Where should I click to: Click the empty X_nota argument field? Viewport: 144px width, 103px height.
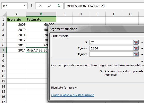(x=111, y=54)
